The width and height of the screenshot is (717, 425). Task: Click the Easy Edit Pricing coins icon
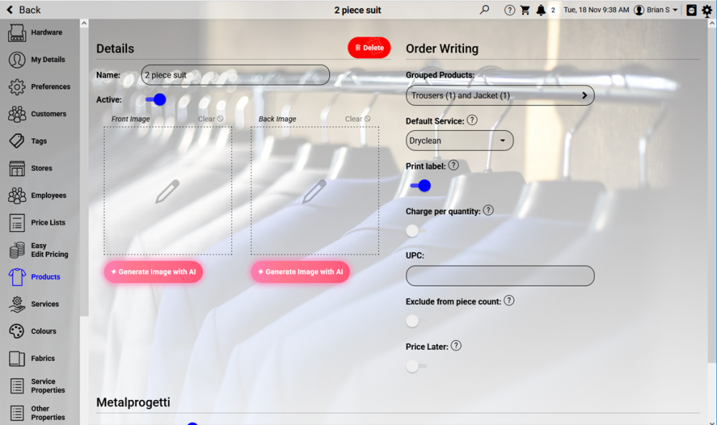[x=17, y=250]
